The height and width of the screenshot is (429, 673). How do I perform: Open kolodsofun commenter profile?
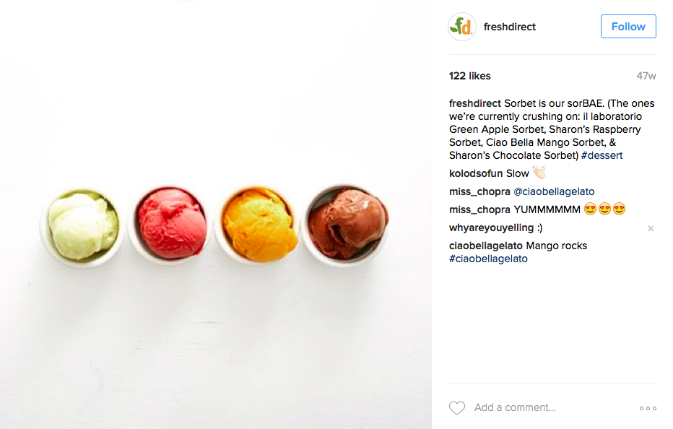click(476, 173)
